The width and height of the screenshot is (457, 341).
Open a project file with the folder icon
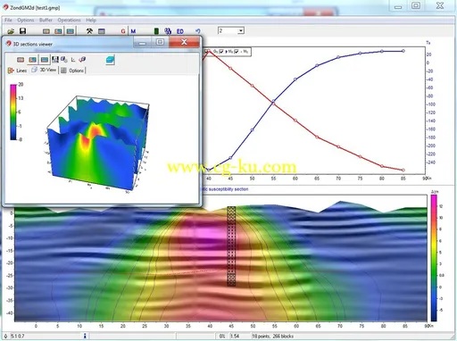click(x=11, y=31)
